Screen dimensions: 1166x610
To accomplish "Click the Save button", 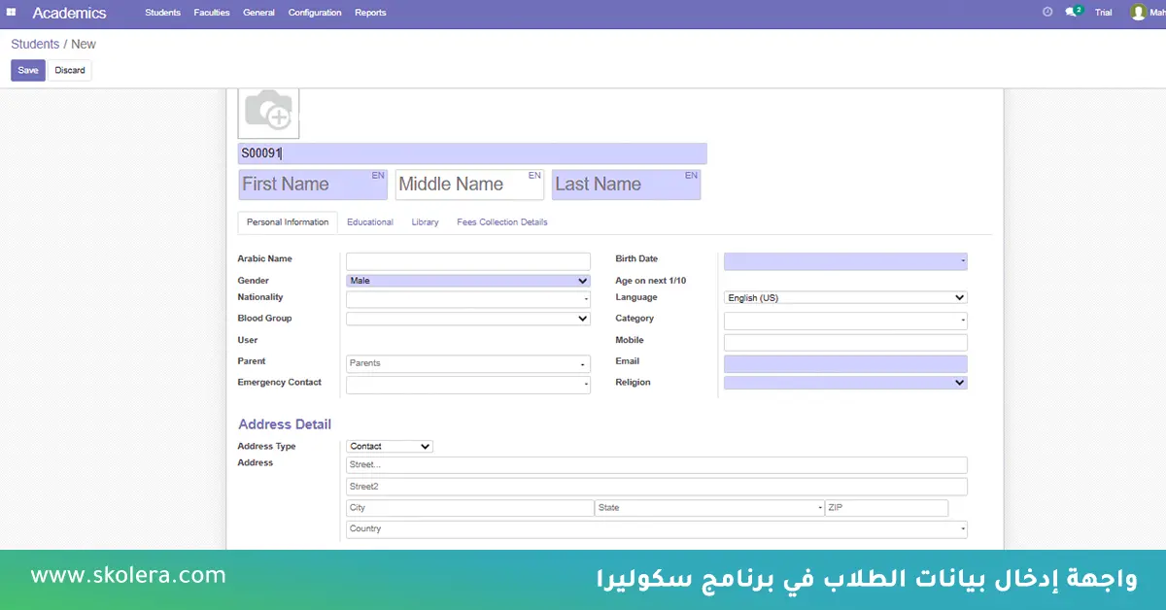I will [x=28, y=70].
